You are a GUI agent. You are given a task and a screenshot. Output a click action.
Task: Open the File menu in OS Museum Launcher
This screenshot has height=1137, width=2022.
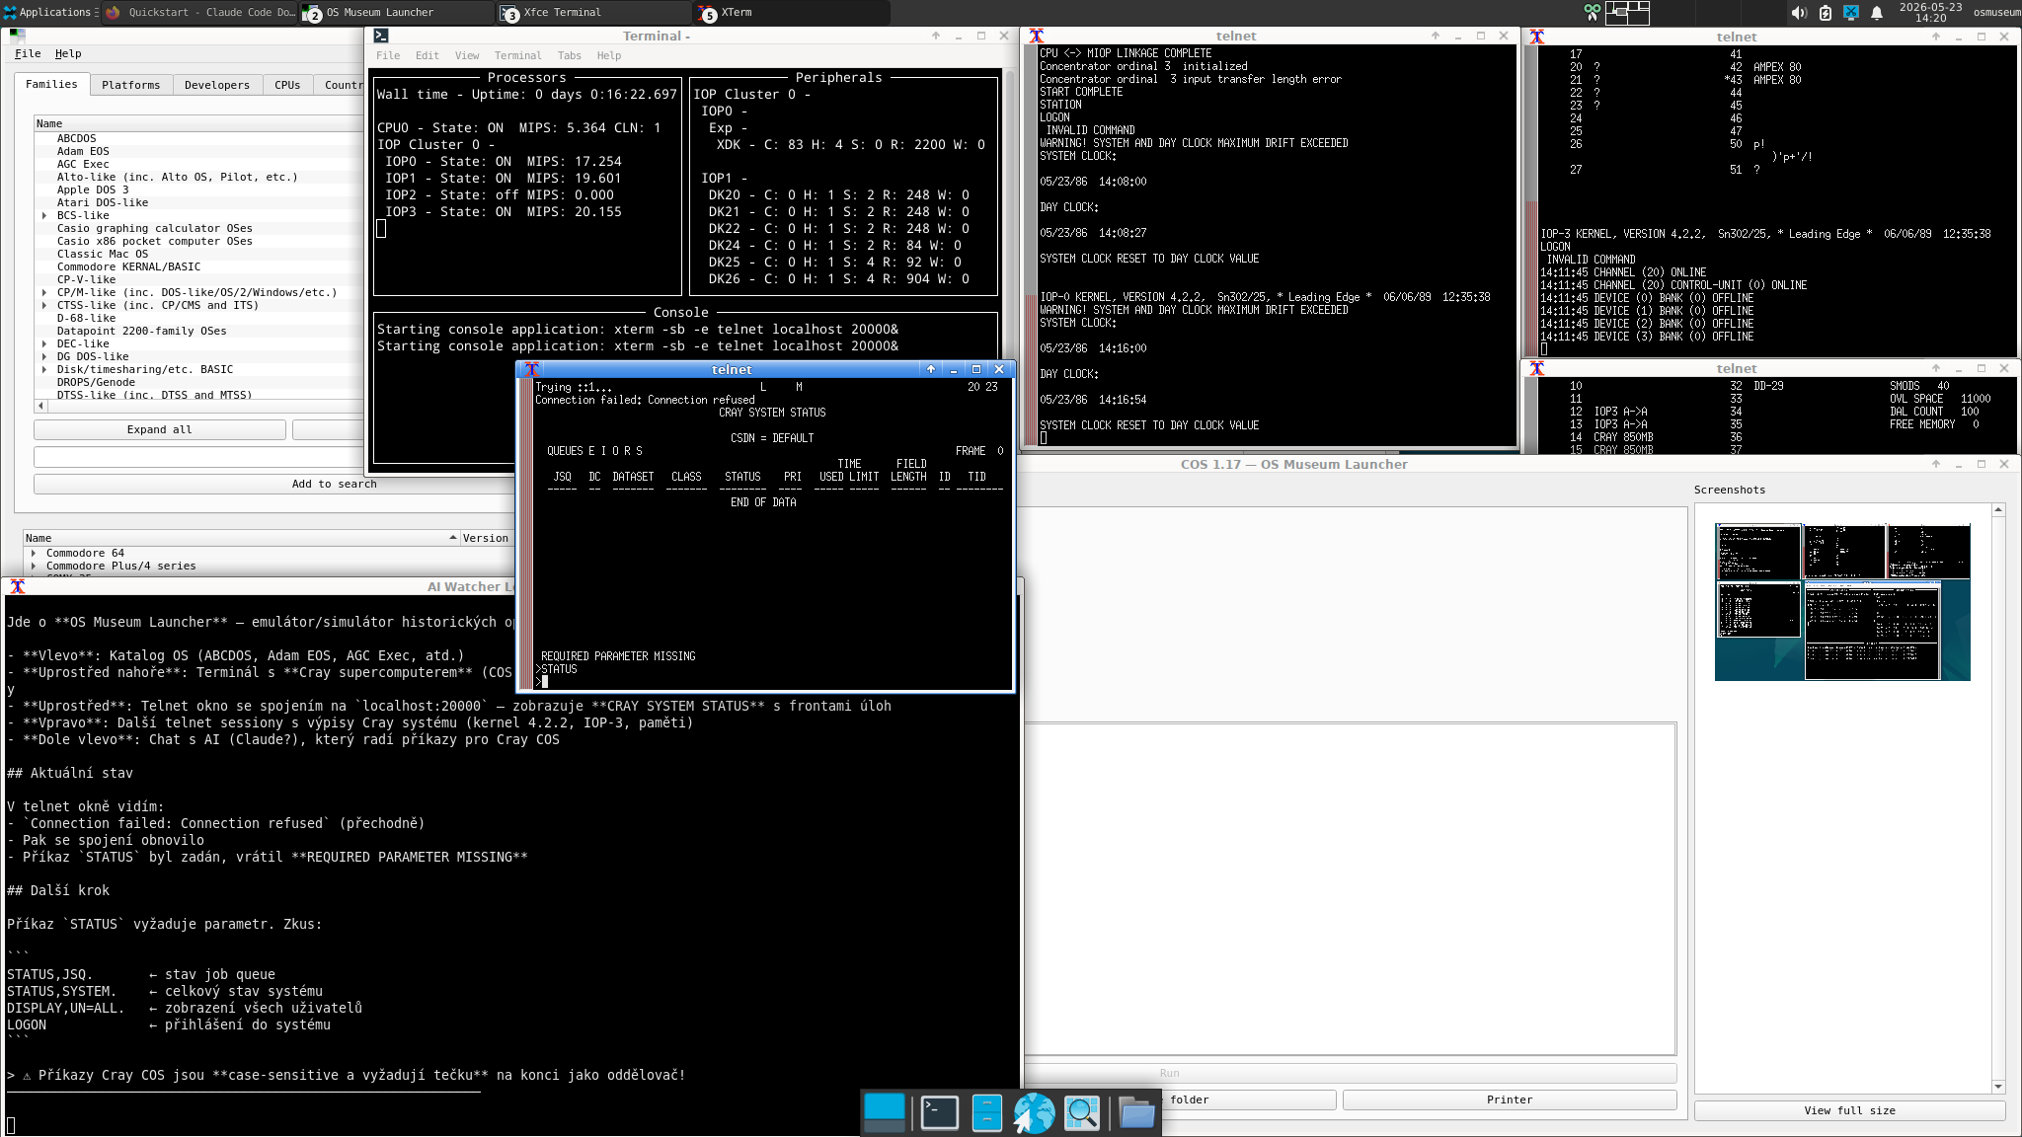[x=28, y=53]
